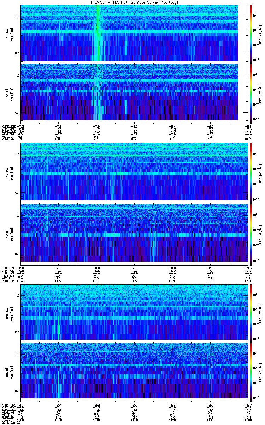Image resolution: width=265 pixels, height=425 pixels.
Task: Click the '1040' time tick label
Action: 96,420
